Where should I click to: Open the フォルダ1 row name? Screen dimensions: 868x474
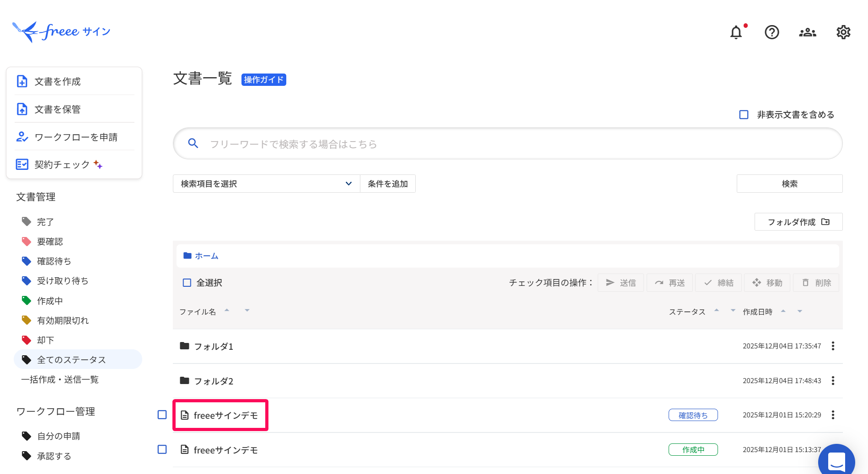[x=214, y=347]
